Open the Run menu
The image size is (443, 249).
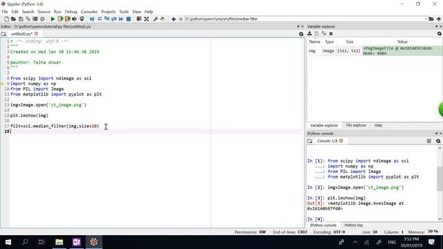tap(57, 12)
